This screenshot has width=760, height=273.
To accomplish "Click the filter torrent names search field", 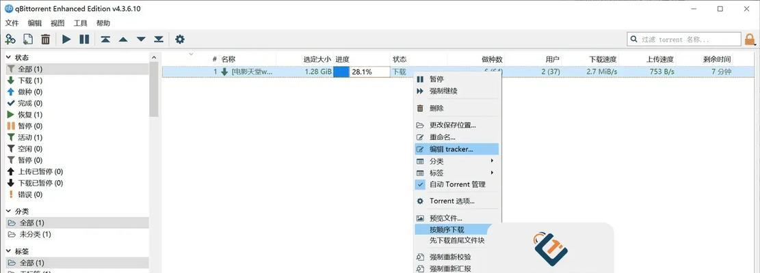I will (x=684, y=39).
